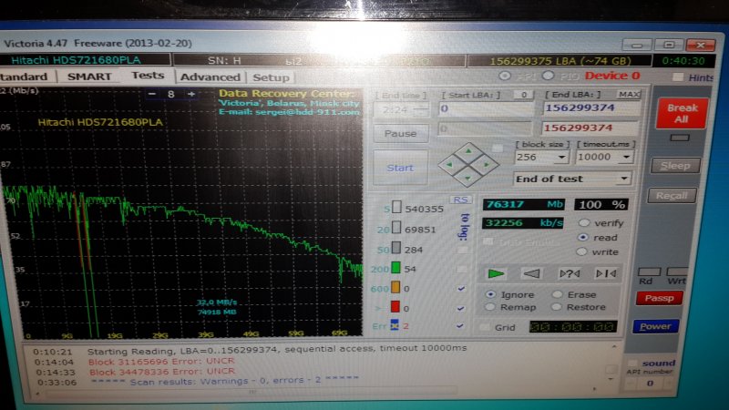The width and height of the screenshot is (729, 410).
Task: Click the diamond navigation arrows control
Action: pos(466,164)
